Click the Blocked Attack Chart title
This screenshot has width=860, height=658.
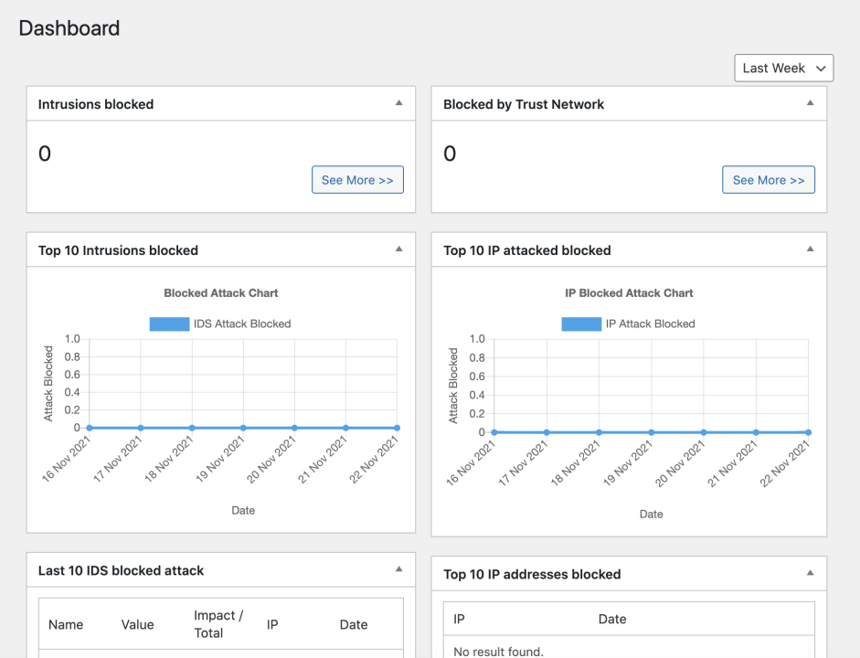(221, 292)
